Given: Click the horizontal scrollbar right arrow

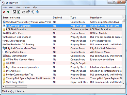Looking at the screenshot, I should pyautogui.click(x=120, y=87).
